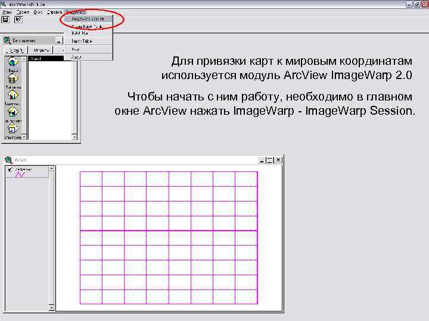Click the theme name in View1 legend
The width and height of the screenshot is (429, 321).
pos(23,169)
